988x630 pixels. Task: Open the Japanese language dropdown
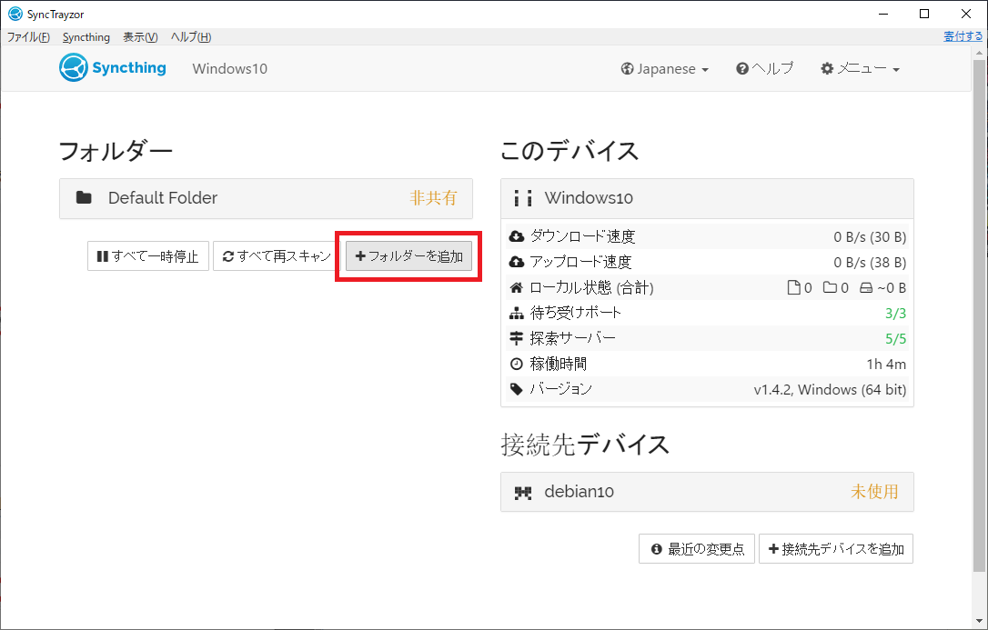tap(665, 68)
